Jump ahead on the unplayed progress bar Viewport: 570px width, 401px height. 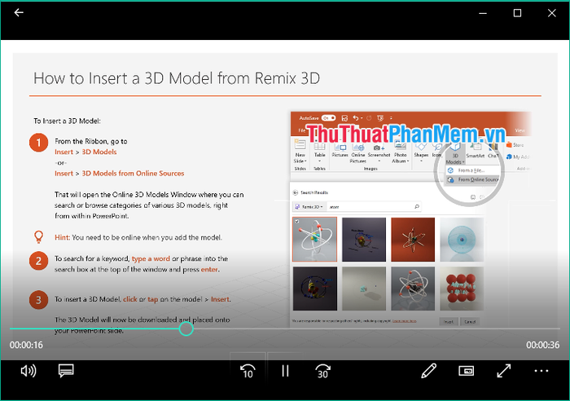tap(376, 329)
